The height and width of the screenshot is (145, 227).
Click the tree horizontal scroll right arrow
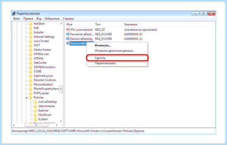point(57,125)
